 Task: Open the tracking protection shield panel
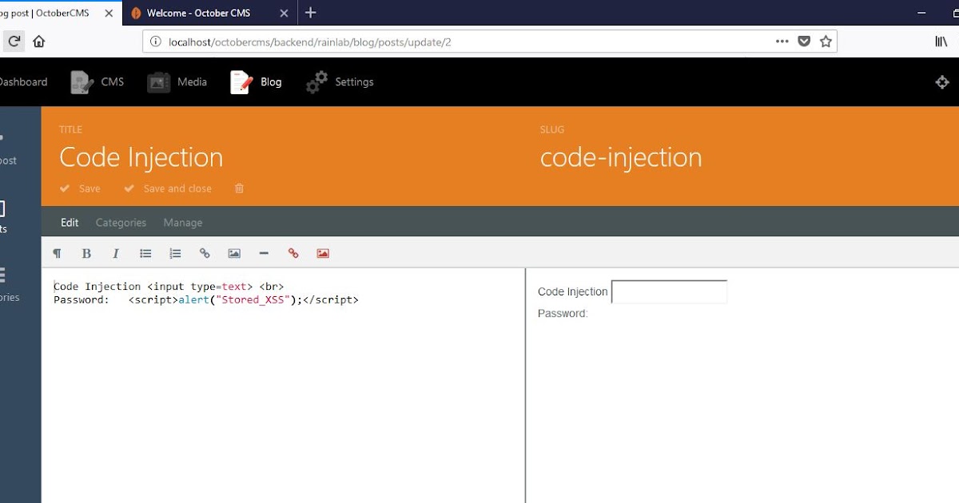pyautogui.click(x=804, y=41)
